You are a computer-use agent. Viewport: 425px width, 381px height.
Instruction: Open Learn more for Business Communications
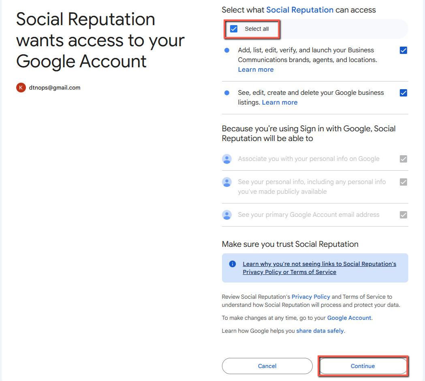256,70
